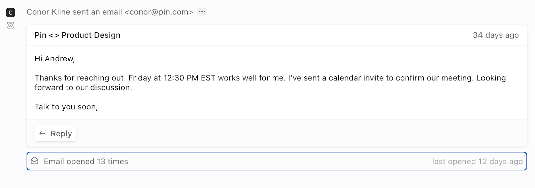Click the eye tracking icon below the avatar
This screenshot has width=535, height=188.
coord(11,25)
